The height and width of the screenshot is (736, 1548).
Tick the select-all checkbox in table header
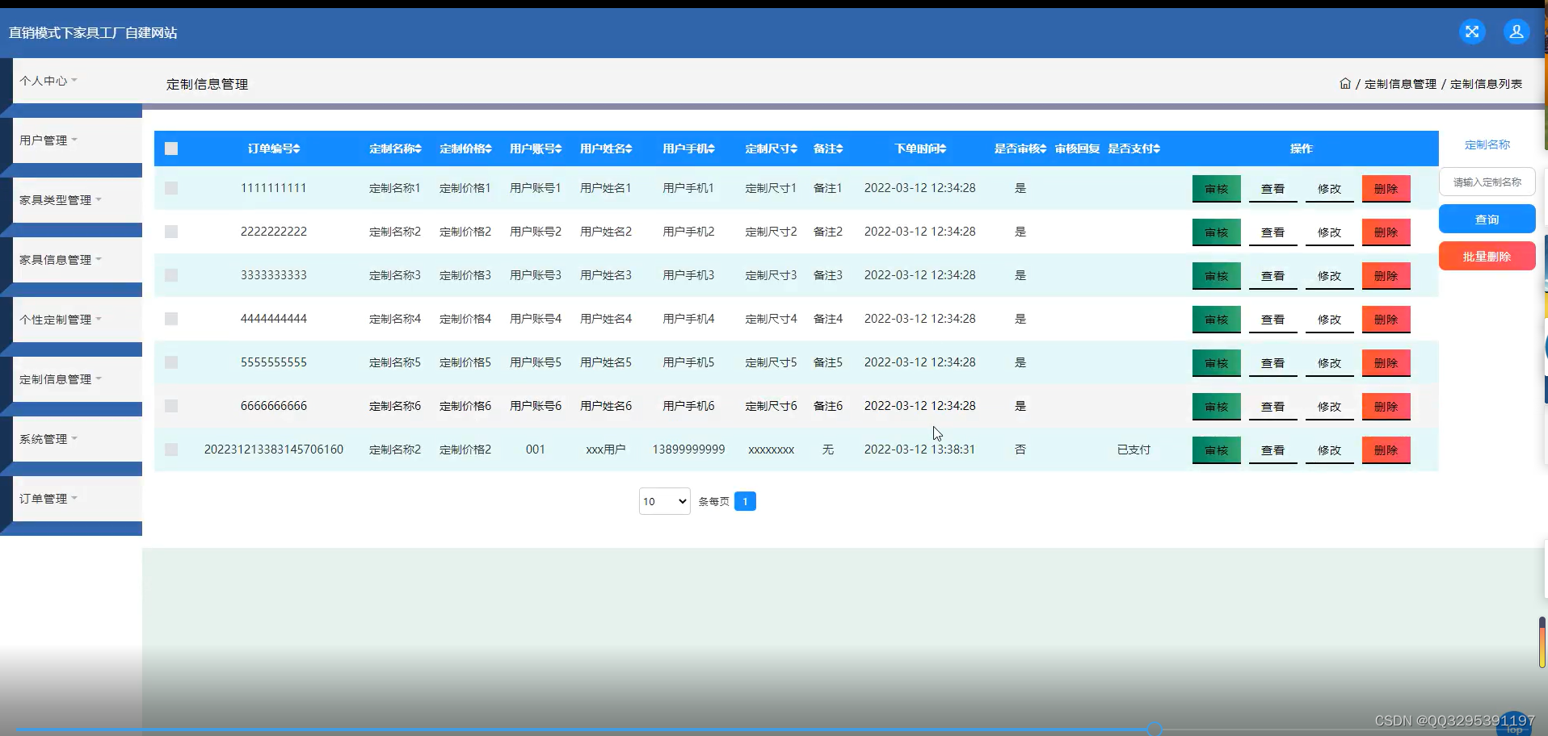tap(171, 148)
